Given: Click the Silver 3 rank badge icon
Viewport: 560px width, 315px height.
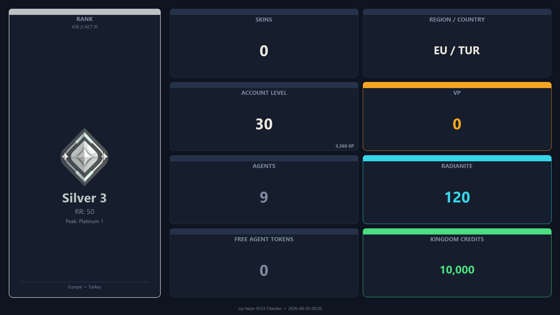Looking at the screenshot, I should click(x=85, y=157).
